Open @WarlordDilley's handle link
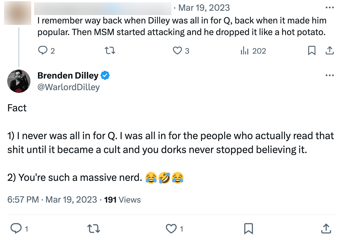The height and width of the screenshot is (240, 344). [68, 87]
